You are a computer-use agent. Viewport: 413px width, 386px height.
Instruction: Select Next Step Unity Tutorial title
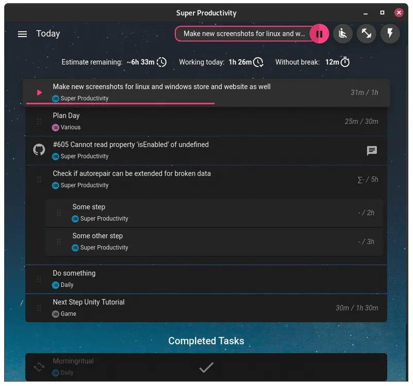point(89,302)
